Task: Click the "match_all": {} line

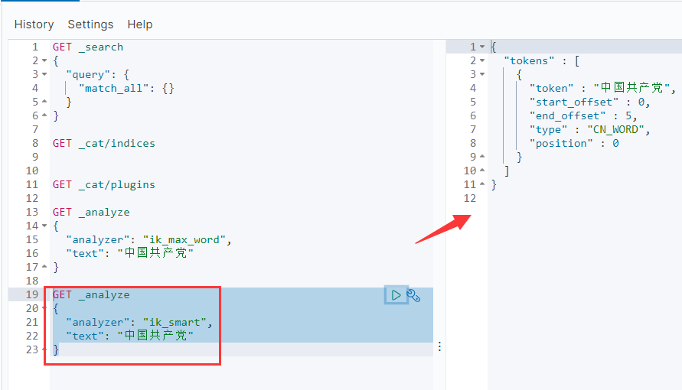Action: point(126,88)
